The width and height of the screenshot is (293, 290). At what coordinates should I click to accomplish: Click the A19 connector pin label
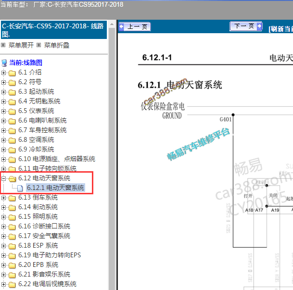[275, 210]
